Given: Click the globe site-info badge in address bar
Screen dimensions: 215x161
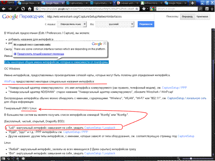Looking at the screenshot, I should coord(37,9).
